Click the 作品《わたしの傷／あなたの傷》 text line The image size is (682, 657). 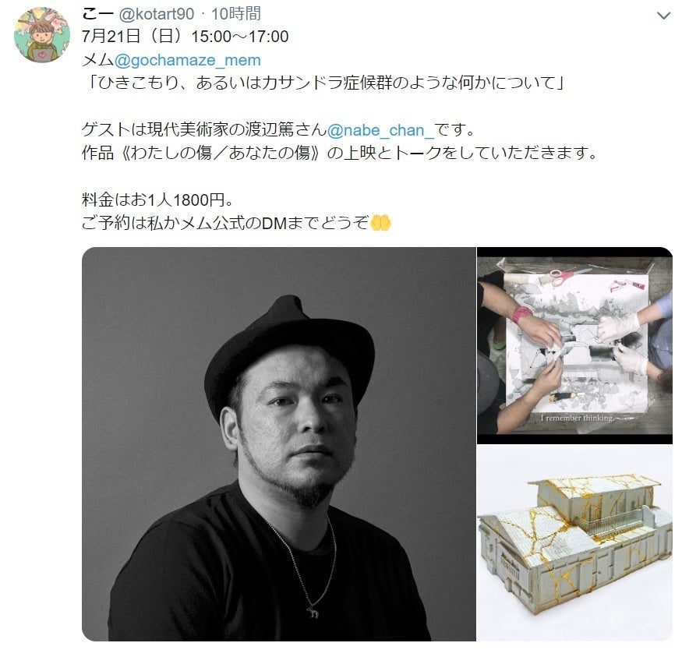(x=340, y=153)
